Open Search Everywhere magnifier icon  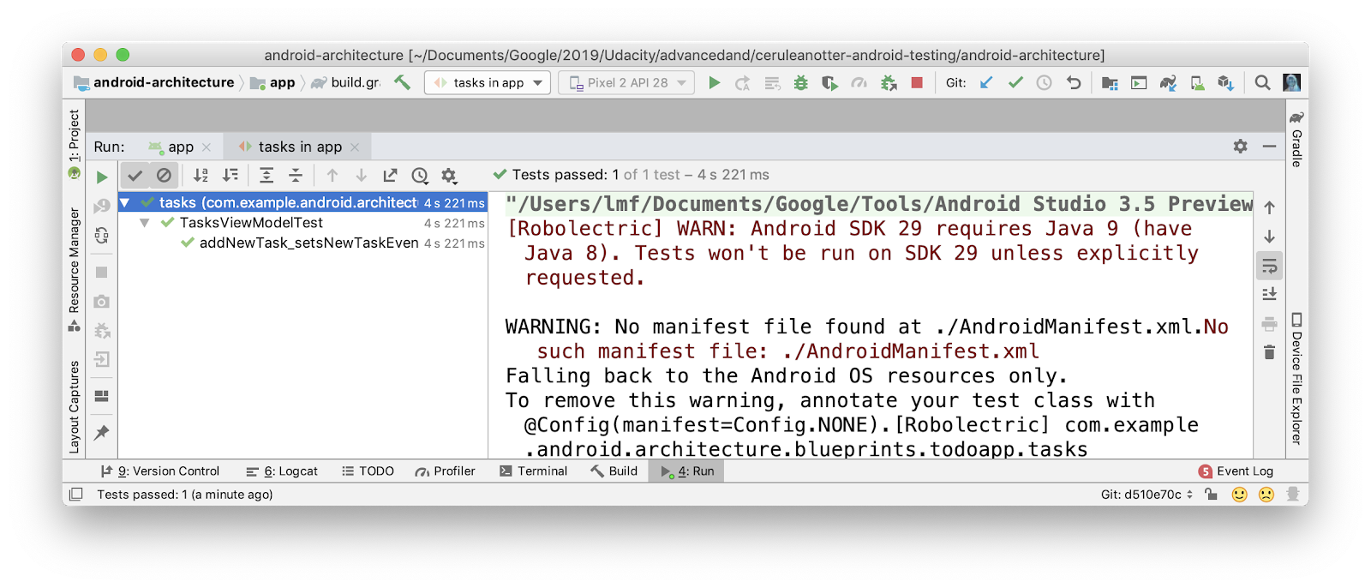tap(1262, 83)
